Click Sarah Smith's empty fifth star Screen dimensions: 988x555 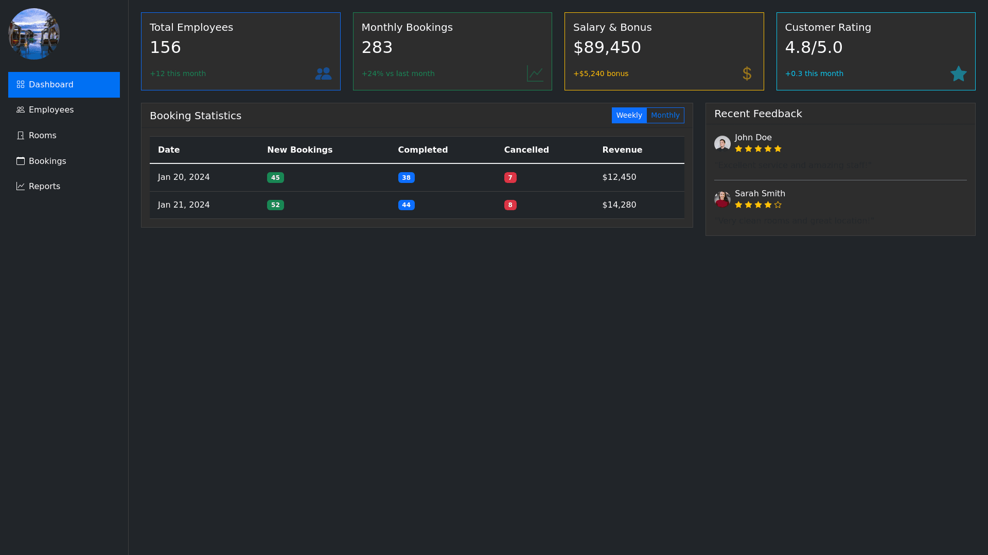coord(778,205)
